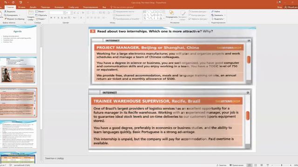Viewport: 298px width, 167px height.
Task: Select the Vocabulary slide thumbnail
Action: (18, 134)
